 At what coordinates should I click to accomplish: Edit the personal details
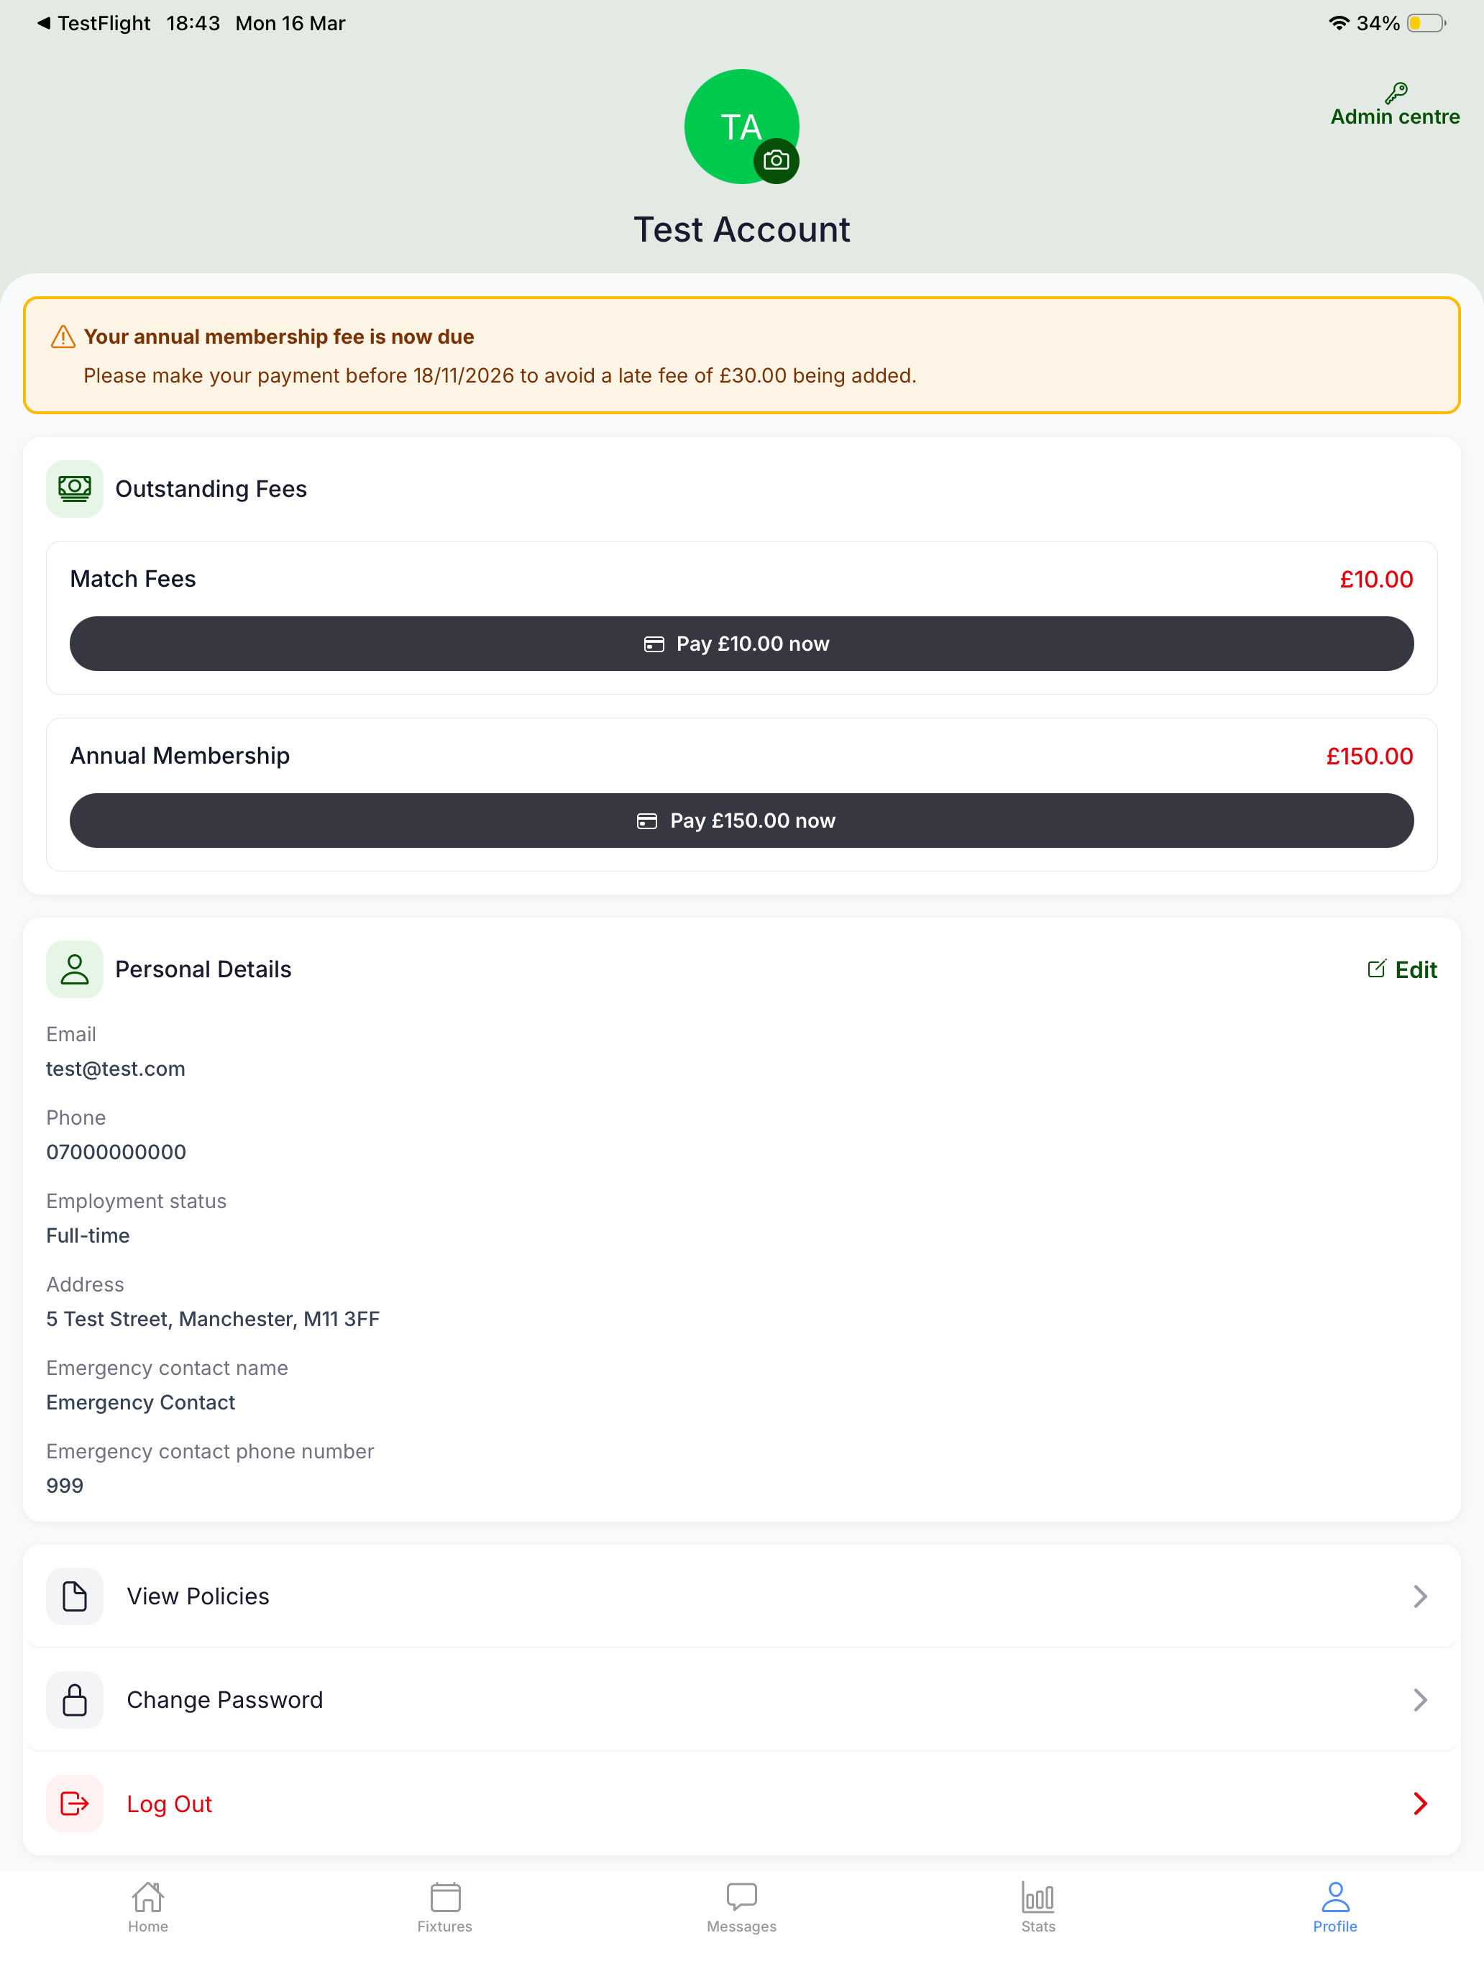pos(1402,969)
